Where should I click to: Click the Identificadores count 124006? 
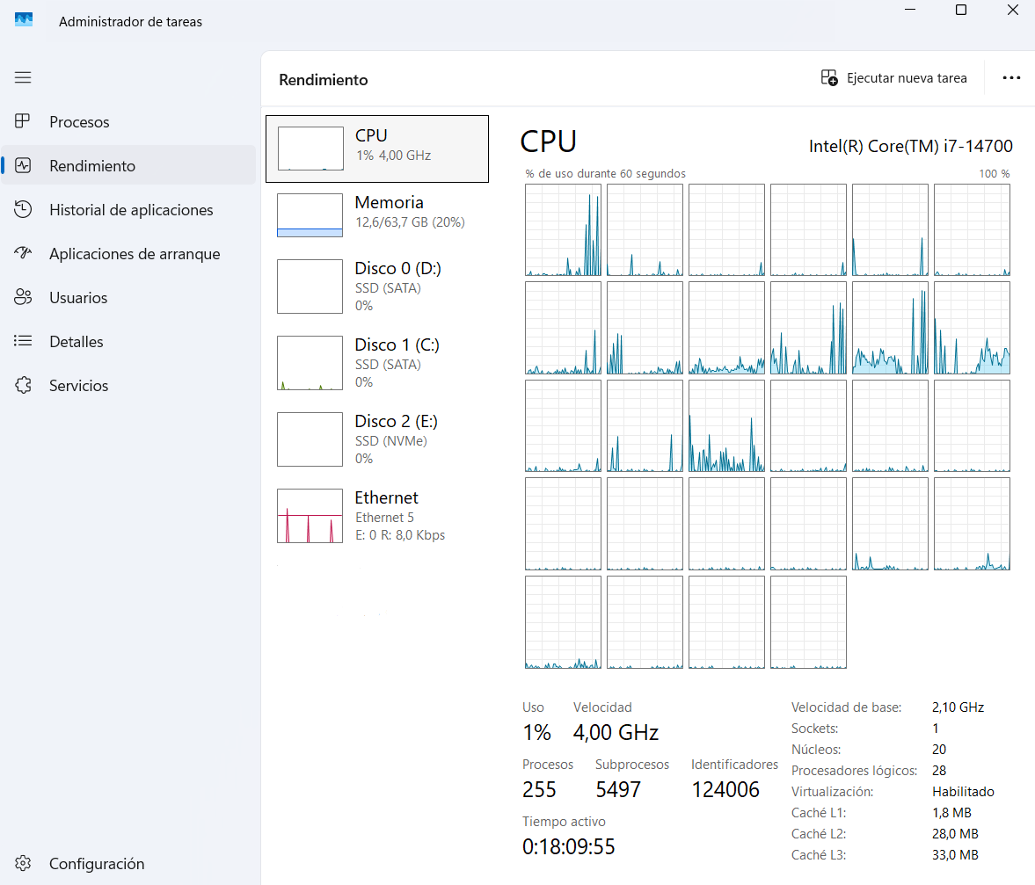725,789
